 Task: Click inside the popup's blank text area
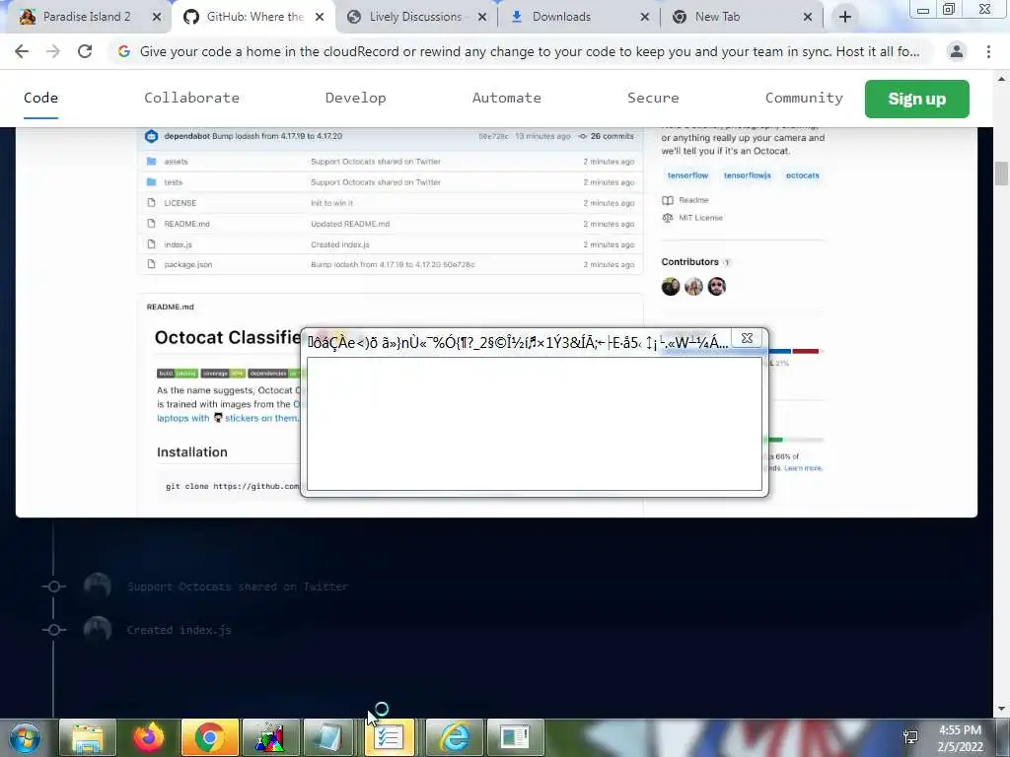[534, 424]
